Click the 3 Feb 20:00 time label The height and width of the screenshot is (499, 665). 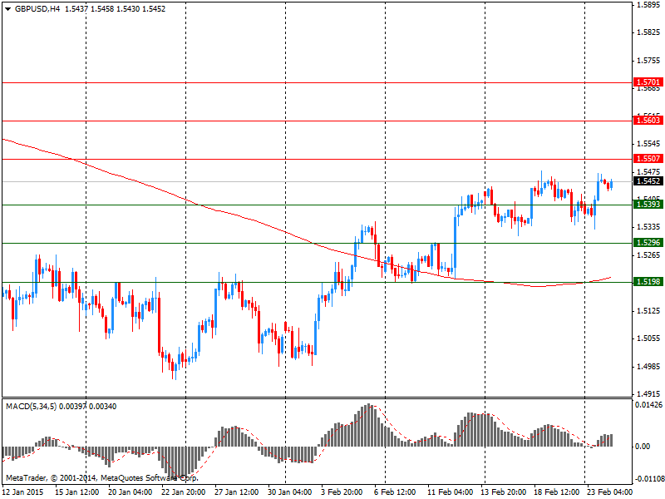tap(342, 492)
